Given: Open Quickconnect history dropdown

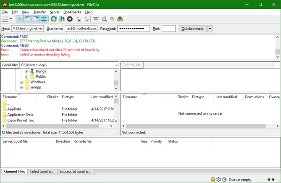Looking at the screenshot, I should click(x=210, y=29).
